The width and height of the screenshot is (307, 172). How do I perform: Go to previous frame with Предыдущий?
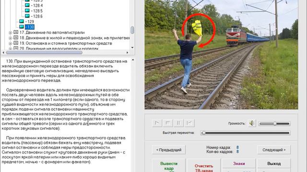[169, 150]
